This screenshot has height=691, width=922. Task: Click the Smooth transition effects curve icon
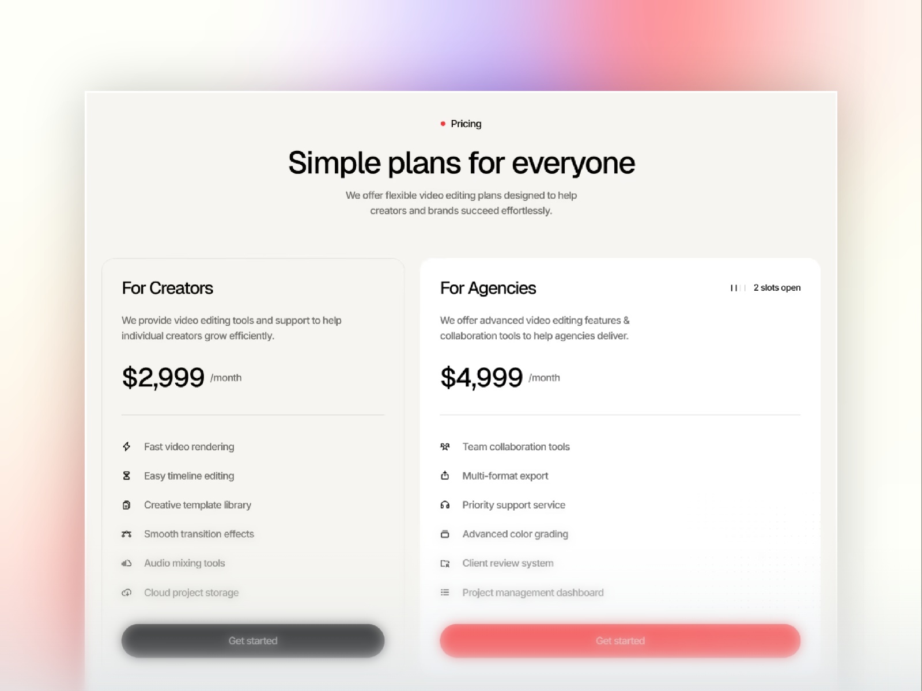click(x=127, y=534)
